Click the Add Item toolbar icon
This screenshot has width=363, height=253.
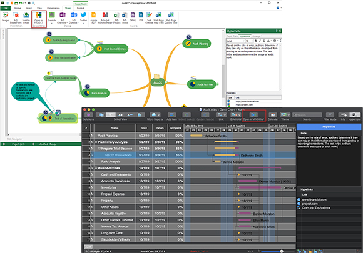(171, 116)
